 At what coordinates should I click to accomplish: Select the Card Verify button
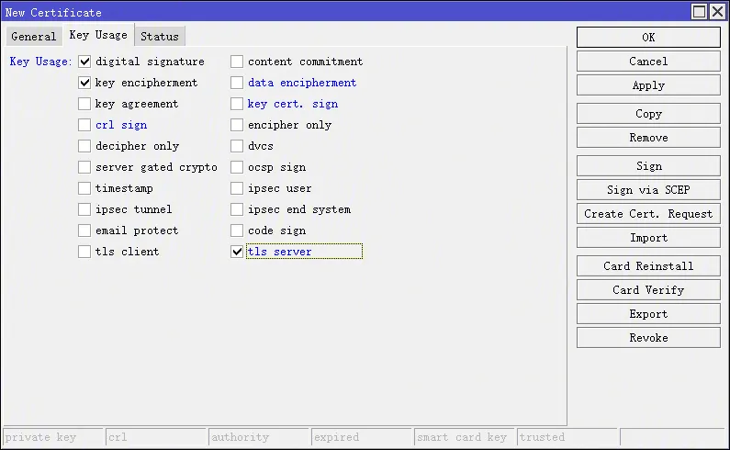648,290
